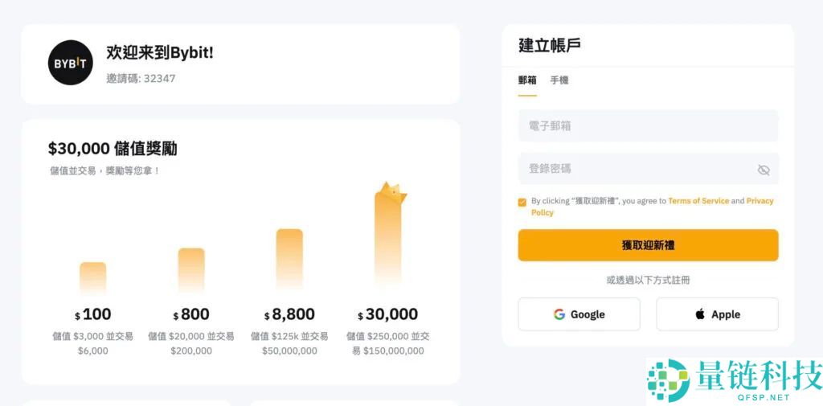Click the $ 30,000 amount label
823x406 pixels.
click(x=388, y=314)
